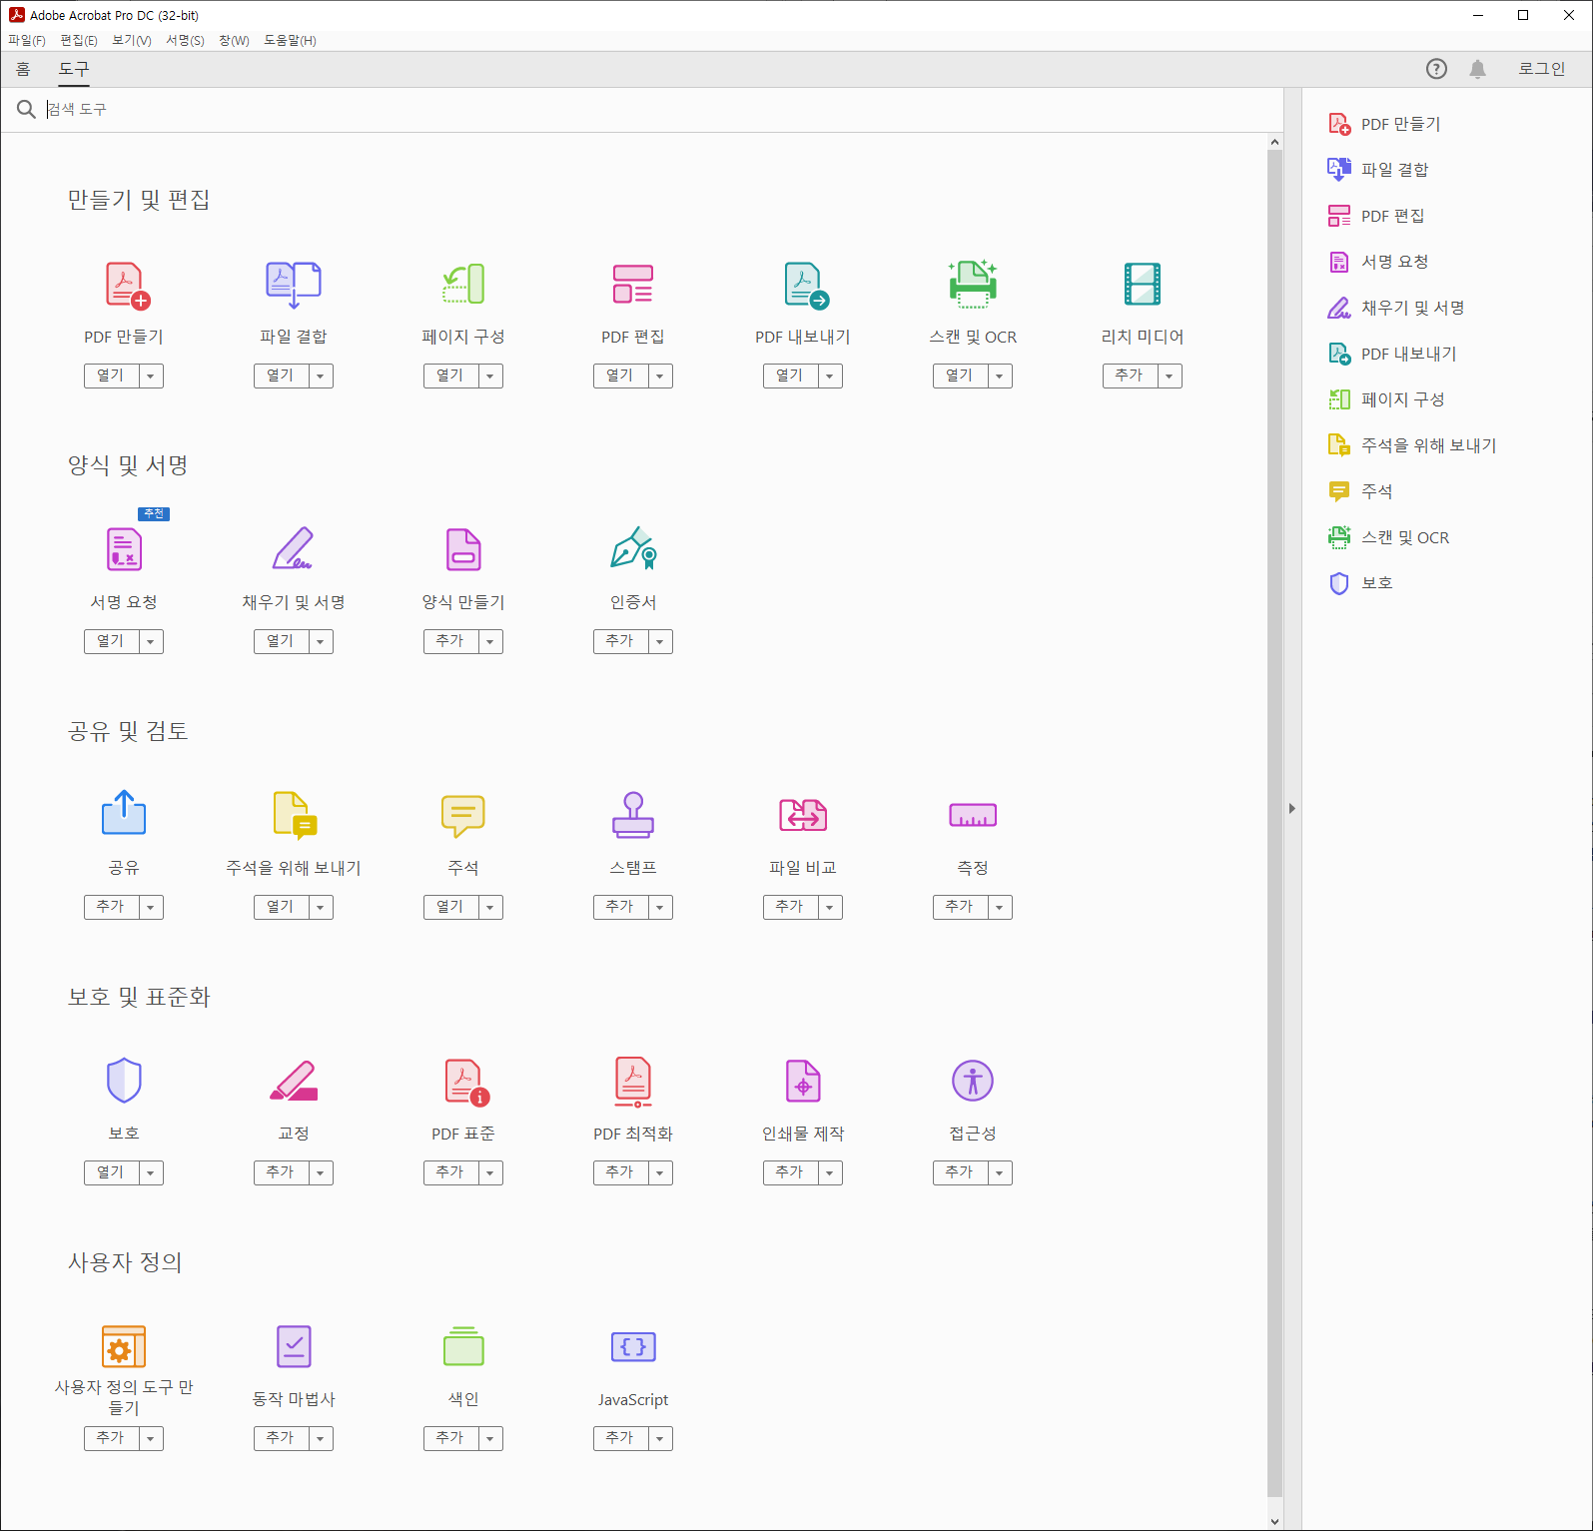Click the 사용자 정의 도구 만들기 icon

point(124,1347)
